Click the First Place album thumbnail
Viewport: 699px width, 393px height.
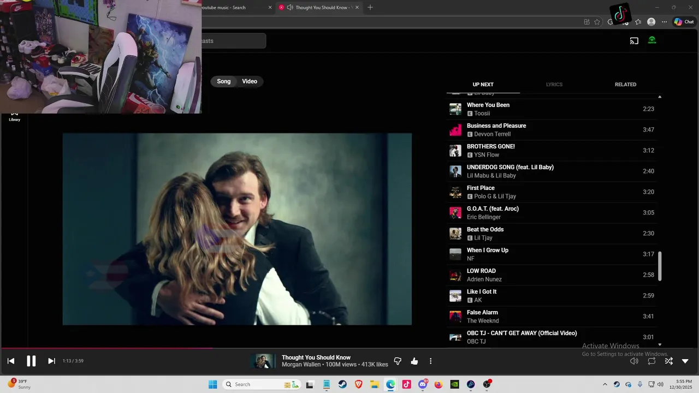(455, 192)
